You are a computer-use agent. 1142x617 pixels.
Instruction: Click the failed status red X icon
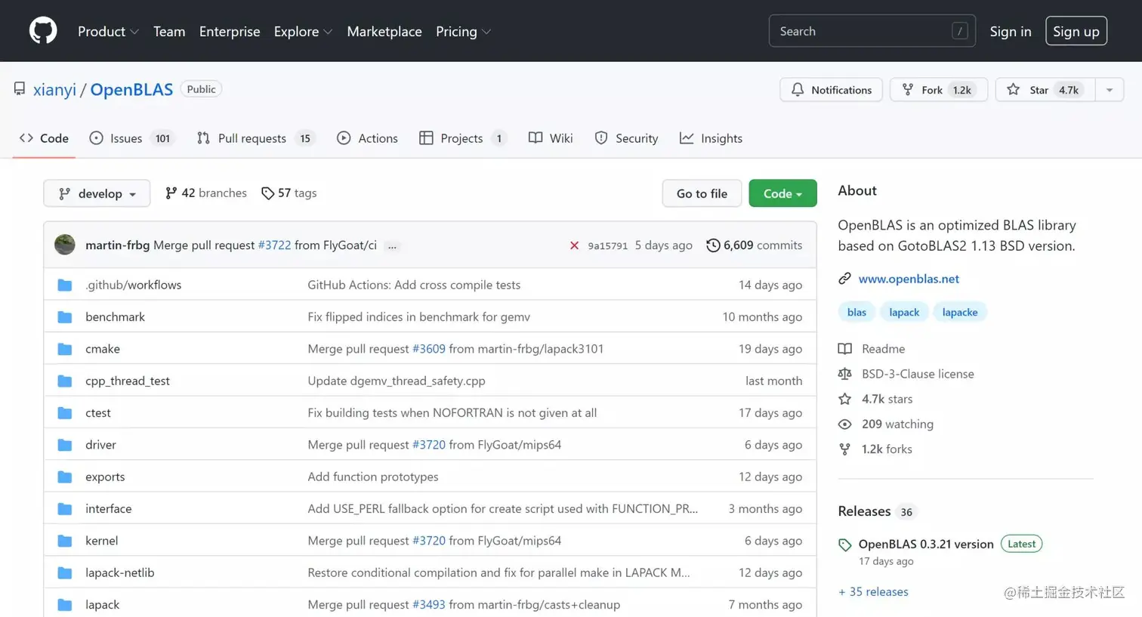pos(574,245)
